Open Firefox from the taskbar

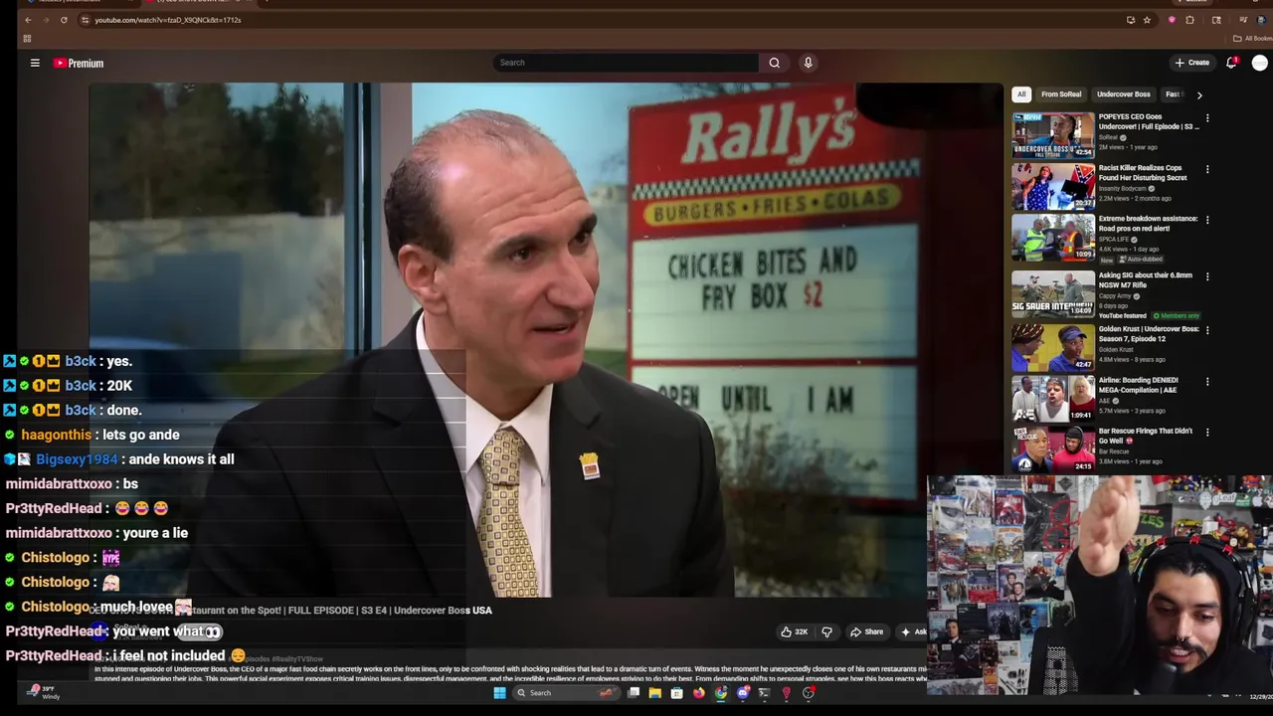(699, 693)
